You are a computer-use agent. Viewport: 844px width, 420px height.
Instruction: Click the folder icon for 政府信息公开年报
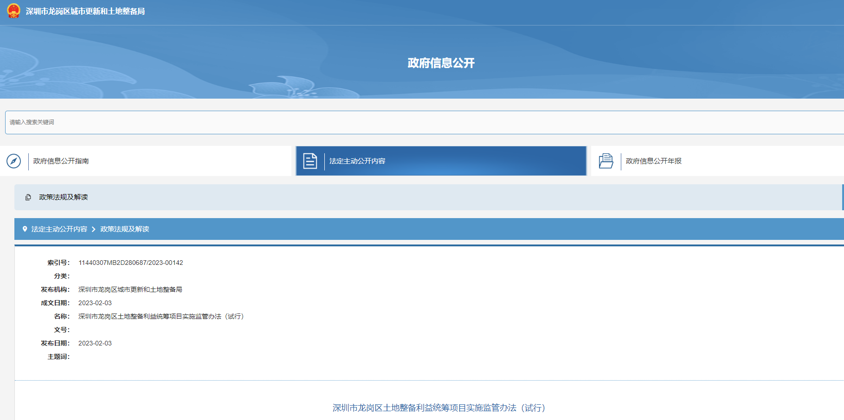point(606,161)
